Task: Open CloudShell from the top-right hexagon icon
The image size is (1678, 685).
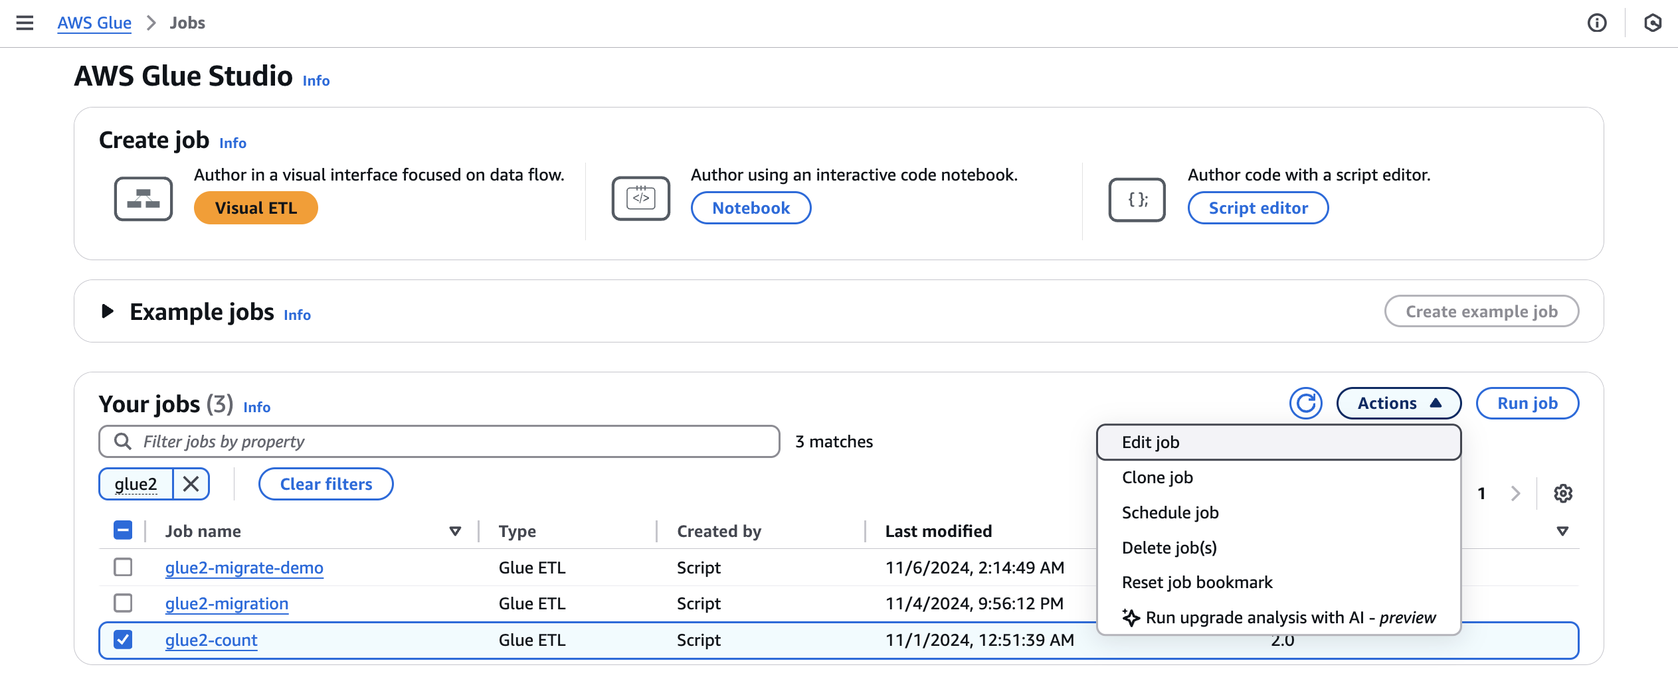Action: point(1653,23)
